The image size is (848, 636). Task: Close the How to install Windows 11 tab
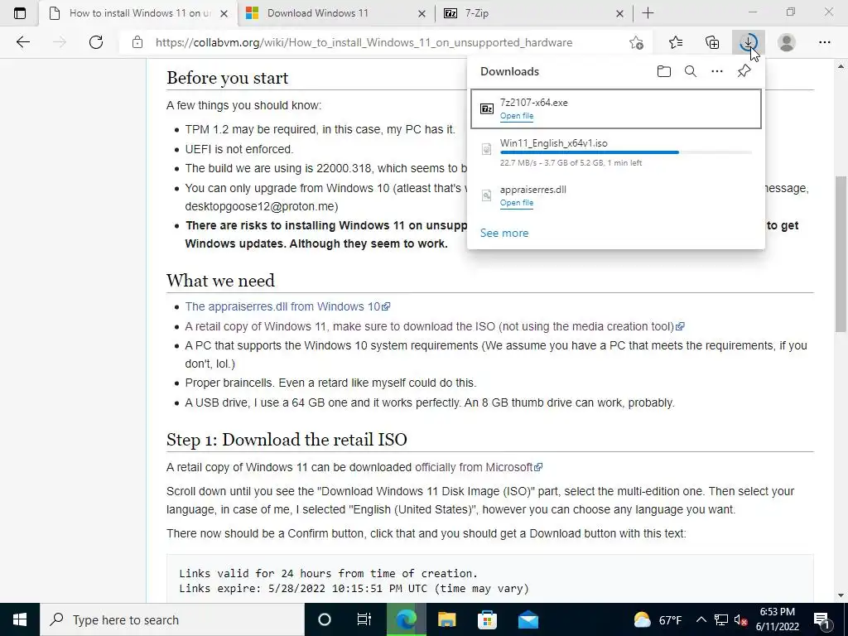[224, 13]
